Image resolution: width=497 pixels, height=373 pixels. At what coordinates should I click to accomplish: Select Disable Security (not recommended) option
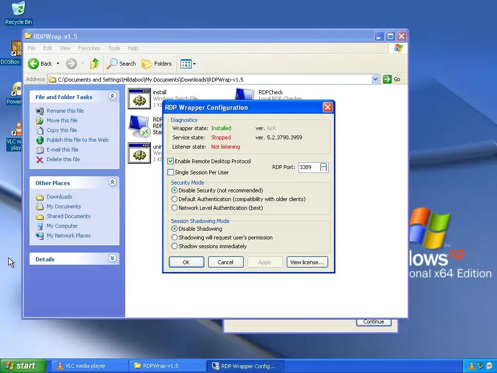pos(174,190)
